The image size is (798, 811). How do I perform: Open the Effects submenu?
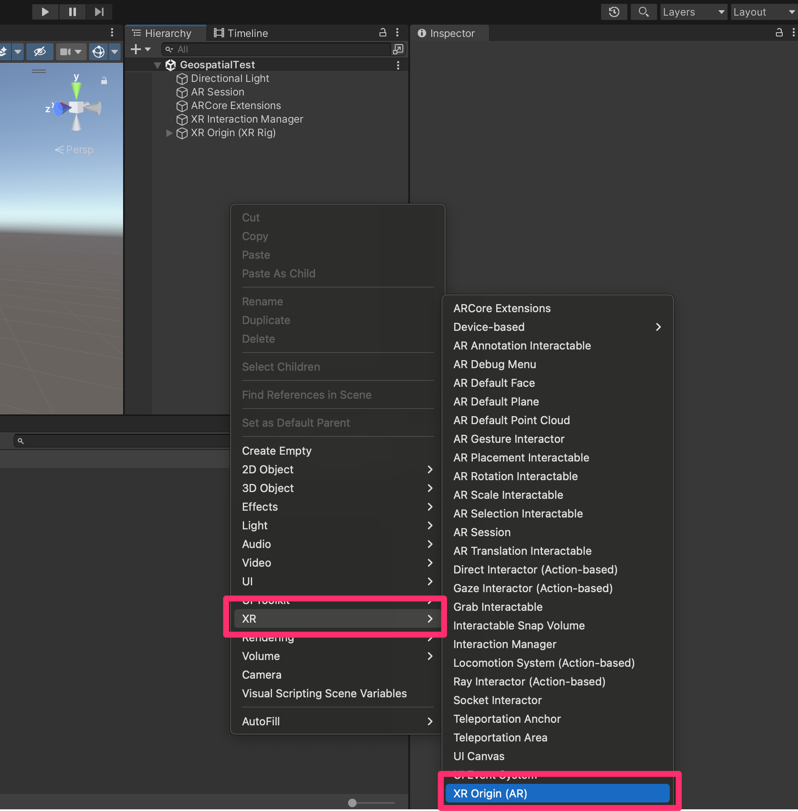[x=337, y=507]
